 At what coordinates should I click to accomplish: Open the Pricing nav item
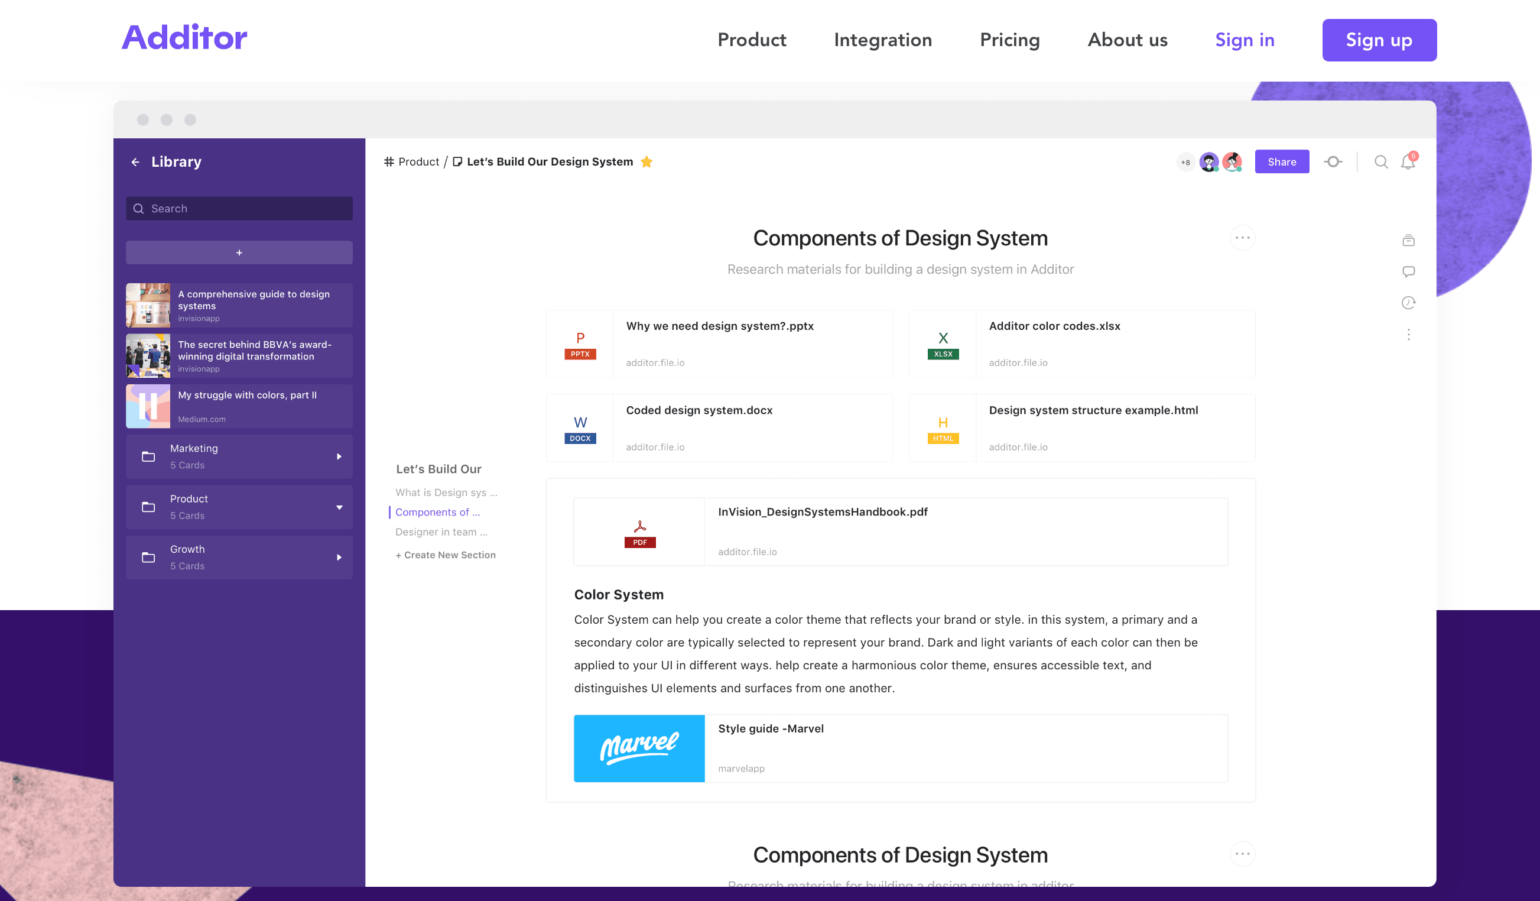click(1009, 40)
